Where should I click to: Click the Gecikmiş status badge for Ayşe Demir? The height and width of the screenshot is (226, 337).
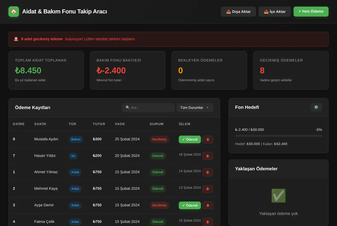(x=159, y=205)
